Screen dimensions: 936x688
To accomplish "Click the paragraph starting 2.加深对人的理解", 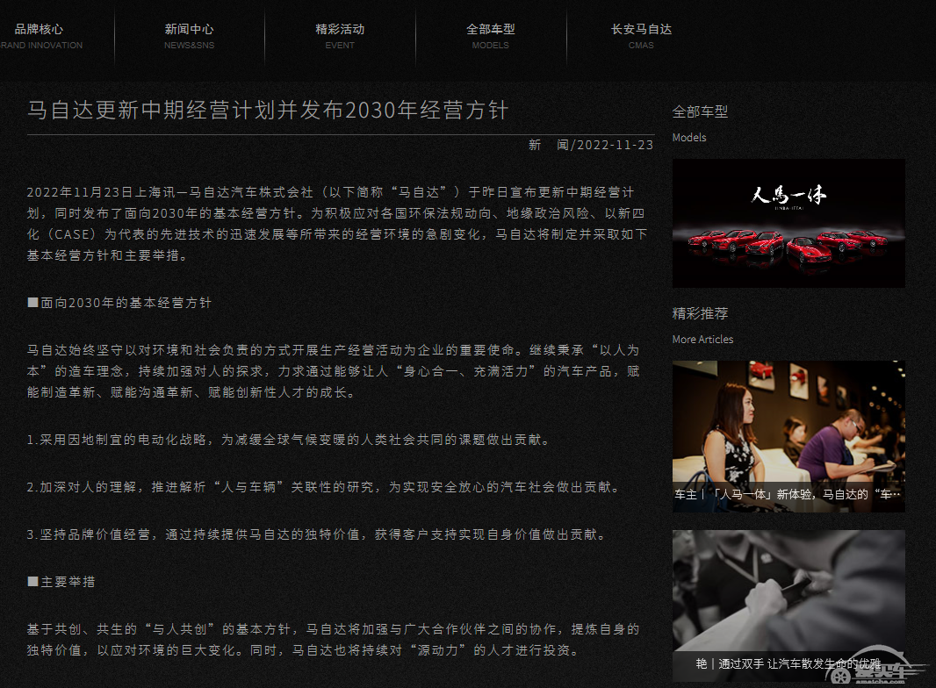I will (323, 487).
